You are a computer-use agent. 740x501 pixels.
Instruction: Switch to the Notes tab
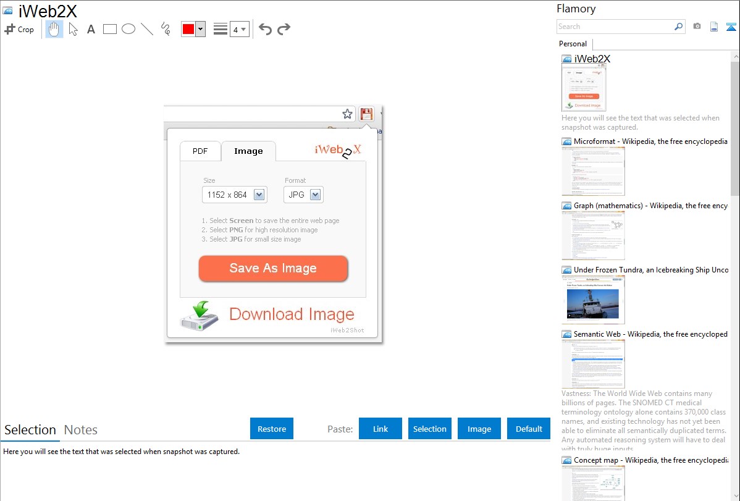tap(81, 430)
